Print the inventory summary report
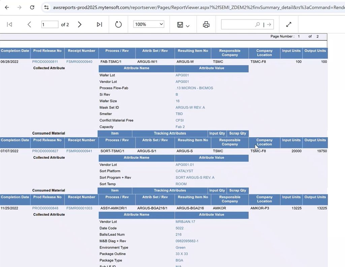 [206, 24]
